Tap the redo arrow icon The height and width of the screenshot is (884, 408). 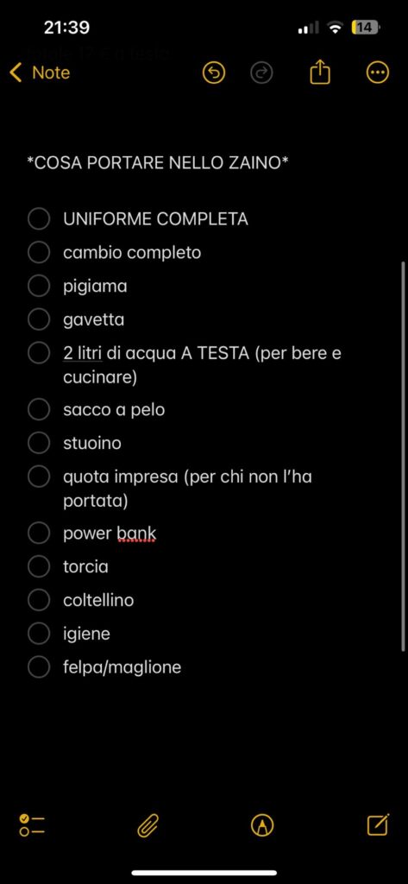point(261,73)
